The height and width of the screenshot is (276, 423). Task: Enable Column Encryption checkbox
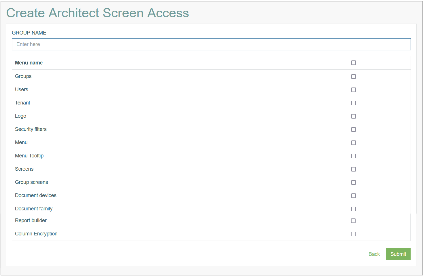point(353,234)
